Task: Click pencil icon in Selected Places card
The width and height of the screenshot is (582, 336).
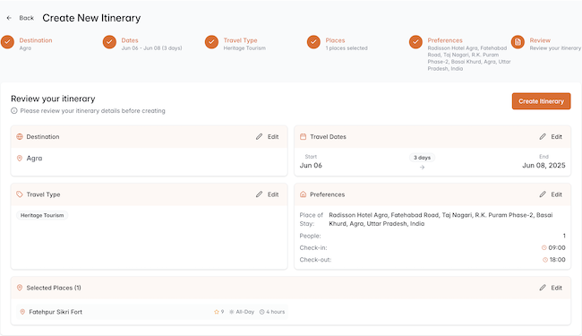Action: tap(543, 288)
